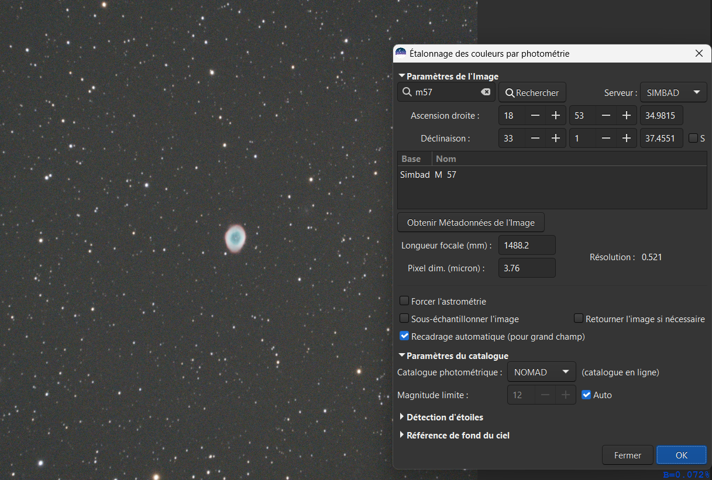
Task: Decrease declination degrees value
Action: point(535,139)
